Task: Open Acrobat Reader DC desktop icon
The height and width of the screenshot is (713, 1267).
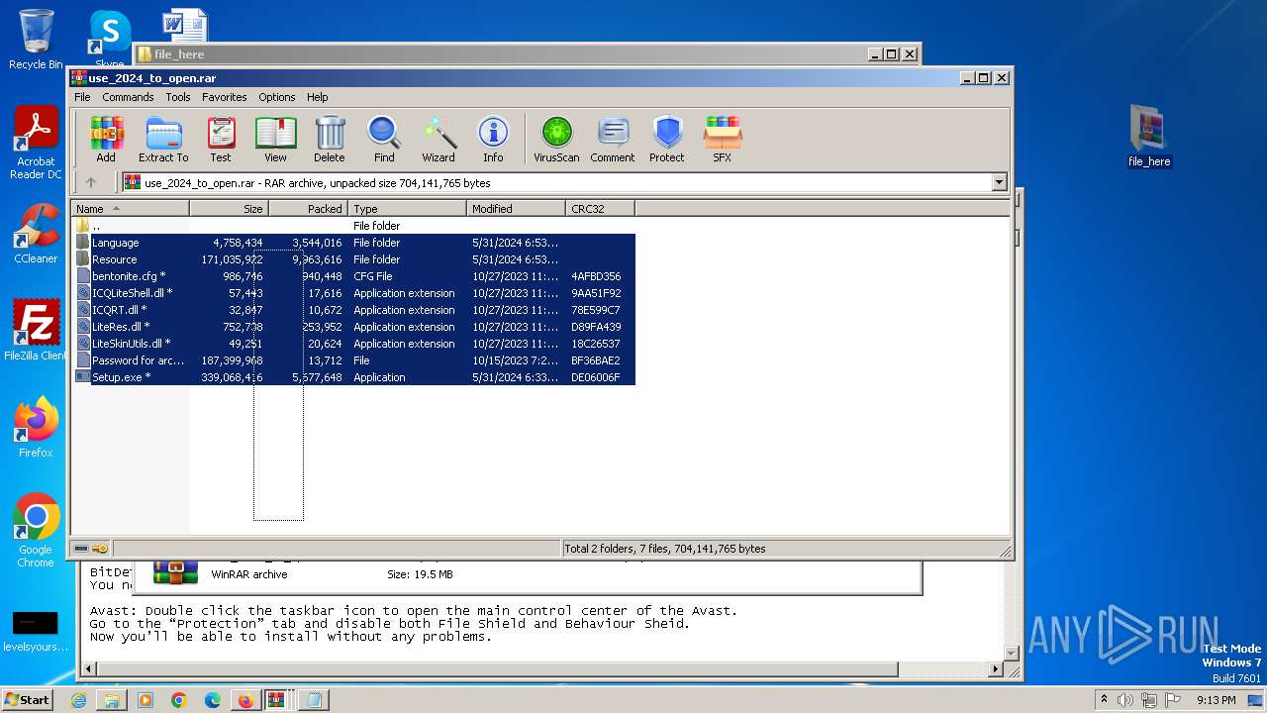Action: point(36,143)
